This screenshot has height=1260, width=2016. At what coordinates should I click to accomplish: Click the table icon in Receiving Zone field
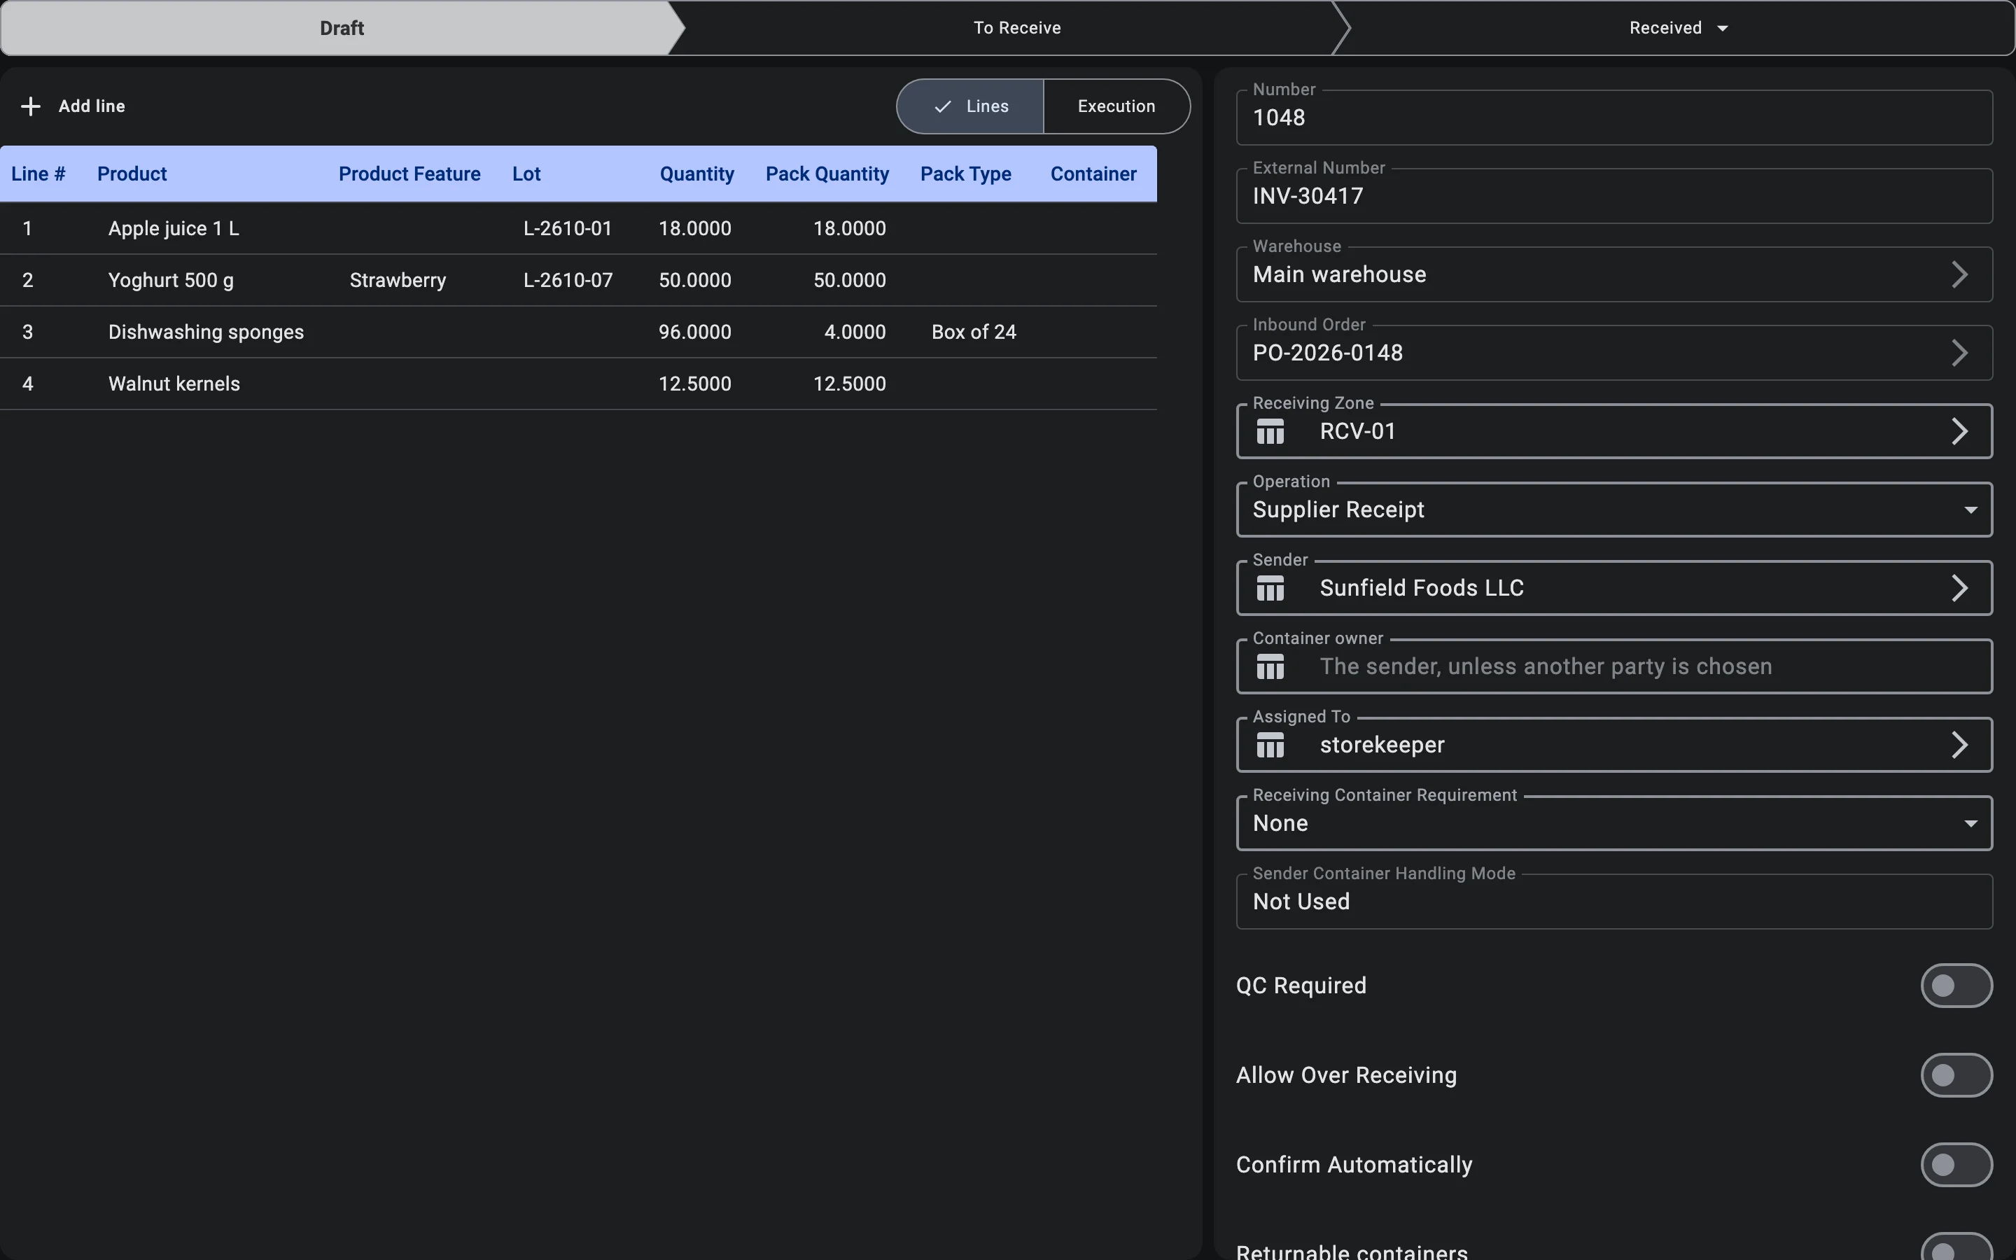point(1270,432)
